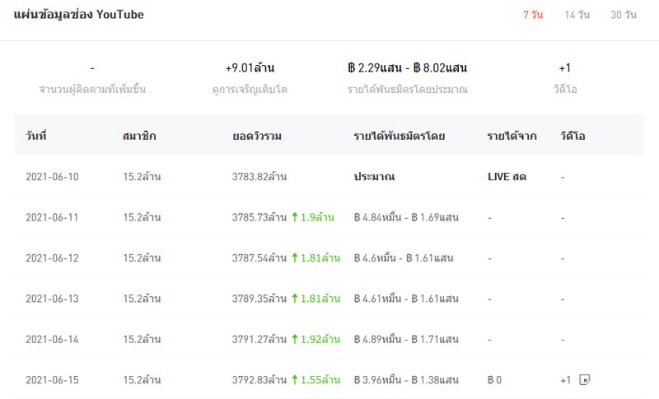Click total views 3789.35ล้าน
This screenshot has height=399, width=659.
[x=259, y=299]
